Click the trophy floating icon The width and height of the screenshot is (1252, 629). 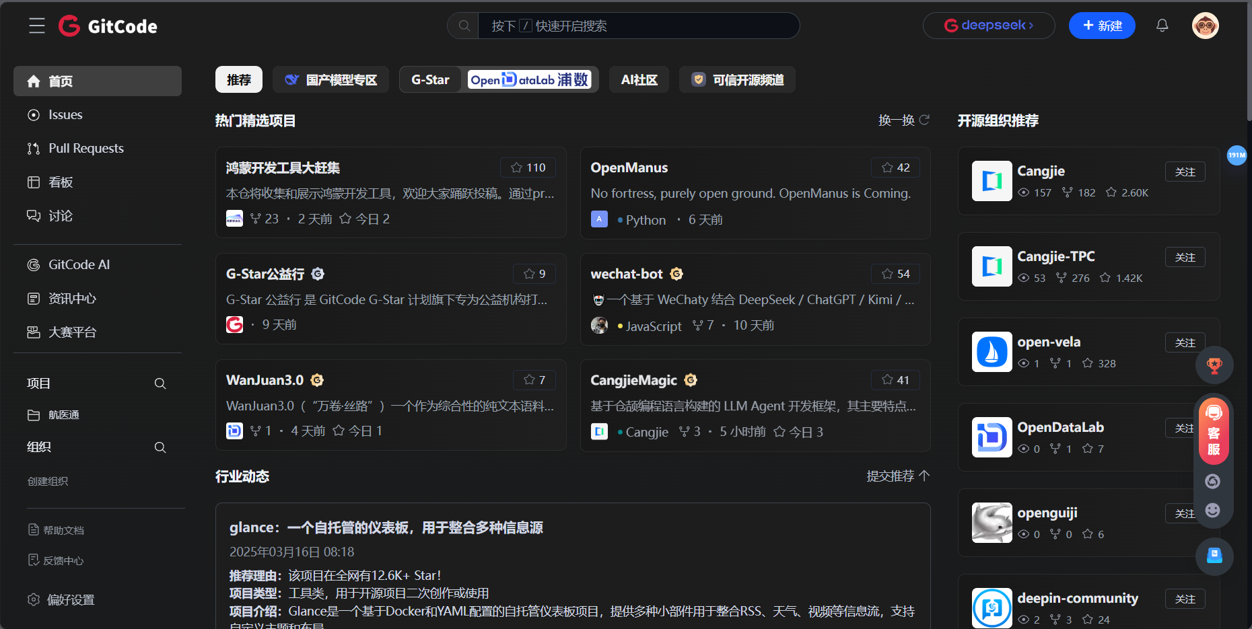1214,365
